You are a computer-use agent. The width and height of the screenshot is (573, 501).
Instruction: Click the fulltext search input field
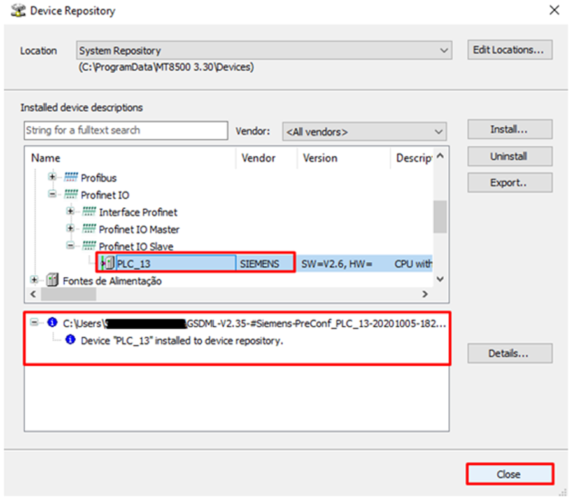click(x=125, y=130)
